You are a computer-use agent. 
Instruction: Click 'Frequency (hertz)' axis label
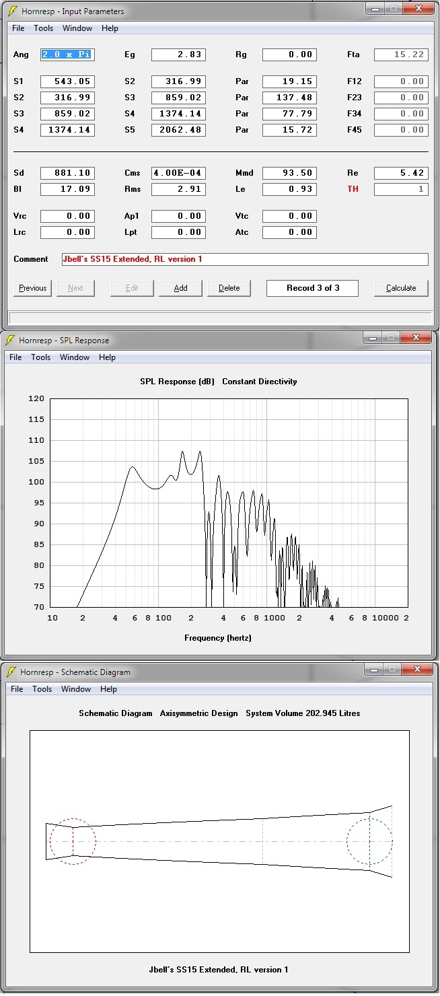(x=218, y=637)
